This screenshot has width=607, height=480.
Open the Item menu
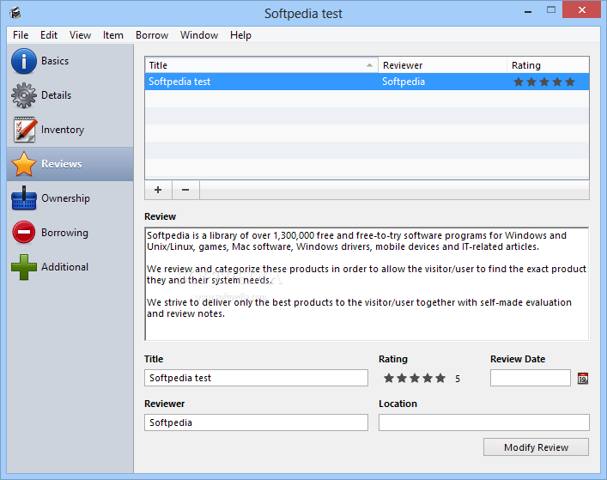click(x=113, y=35)
